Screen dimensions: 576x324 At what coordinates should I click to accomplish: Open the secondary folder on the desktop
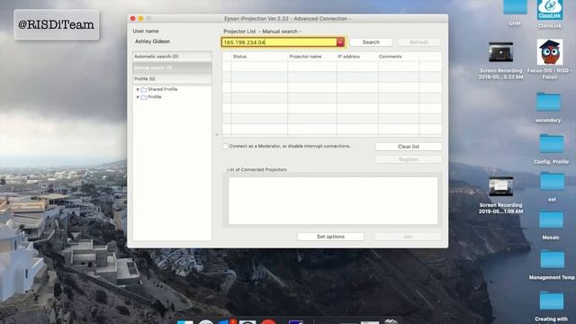[x=548, y=102]
